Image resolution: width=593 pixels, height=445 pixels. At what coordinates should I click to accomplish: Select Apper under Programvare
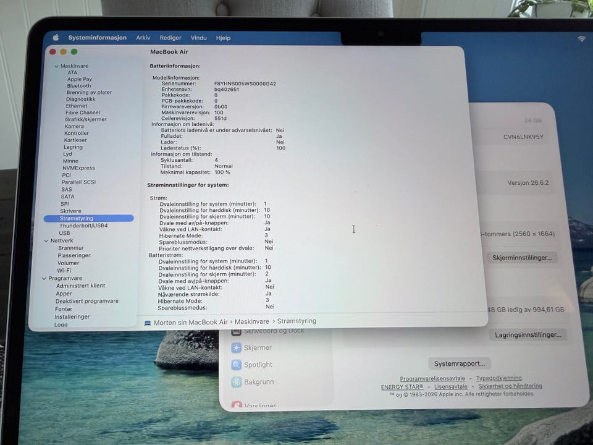pos(64,294)
